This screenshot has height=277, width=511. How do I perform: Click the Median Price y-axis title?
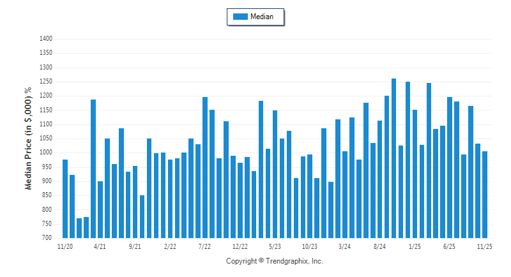tap(28, 138)
